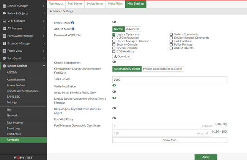Viewport: 247px width, 160px height.
Task: Select Normal ADOM mode
Action: (x=118, y=29)
